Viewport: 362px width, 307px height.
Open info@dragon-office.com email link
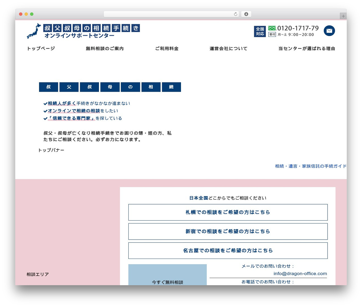300,274
